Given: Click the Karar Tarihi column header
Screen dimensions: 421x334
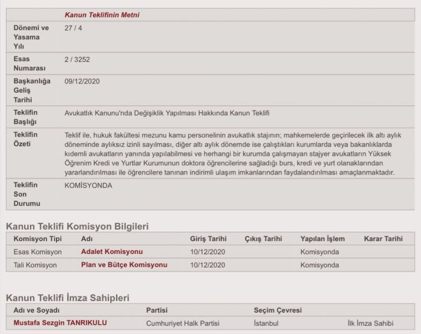Looking at the screenshot, I should (383, 238).
